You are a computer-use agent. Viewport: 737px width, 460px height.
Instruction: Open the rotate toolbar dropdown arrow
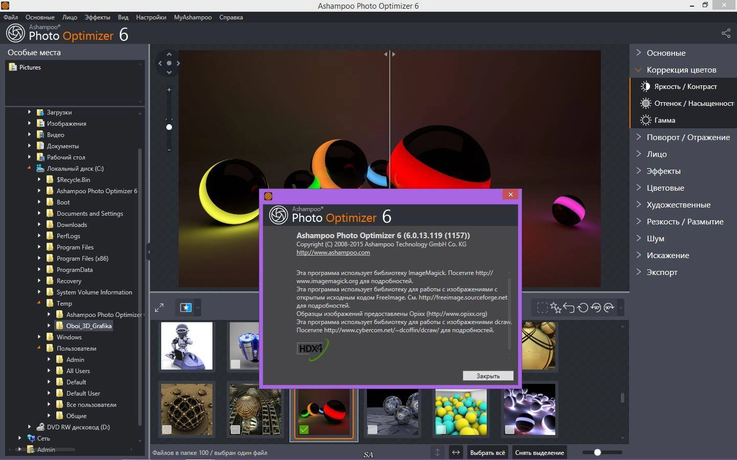pyautogui.click(x=621, y=308)
